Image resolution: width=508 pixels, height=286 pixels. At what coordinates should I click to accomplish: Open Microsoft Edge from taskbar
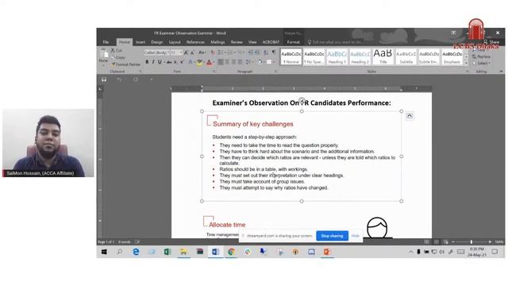(136, 252)
